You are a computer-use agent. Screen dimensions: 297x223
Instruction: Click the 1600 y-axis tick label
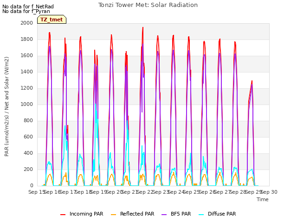point(27,56)
